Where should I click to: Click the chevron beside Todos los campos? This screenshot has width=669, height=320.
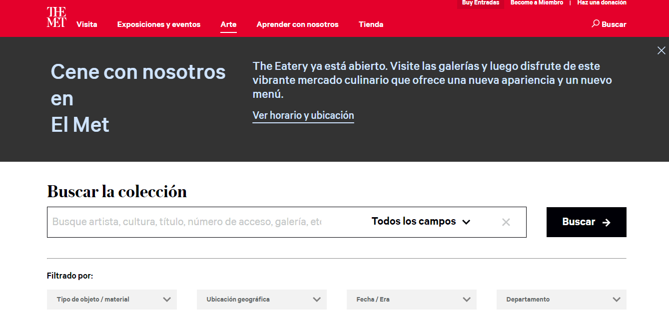pos(466,222)
